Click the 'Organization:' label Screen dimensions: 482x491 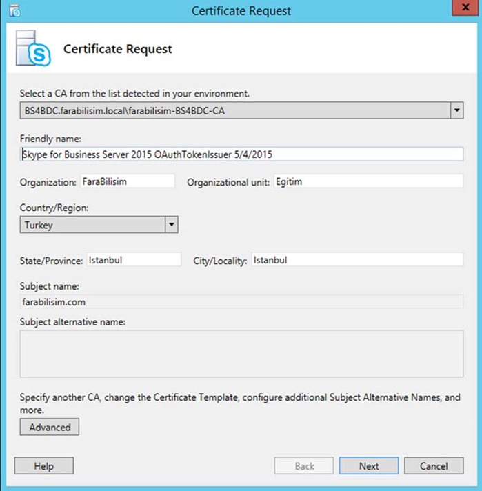[x=48, y=182]
